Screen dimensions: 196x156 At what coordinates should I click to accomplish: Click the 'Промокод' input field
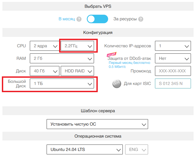pos(173,71)
